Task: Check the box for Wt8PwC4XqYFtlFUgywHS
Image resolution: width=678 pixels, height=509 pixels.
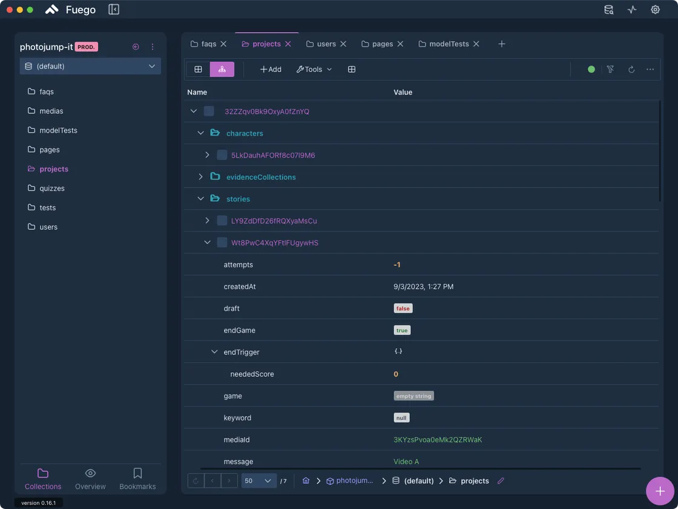Action: (222, 242)
